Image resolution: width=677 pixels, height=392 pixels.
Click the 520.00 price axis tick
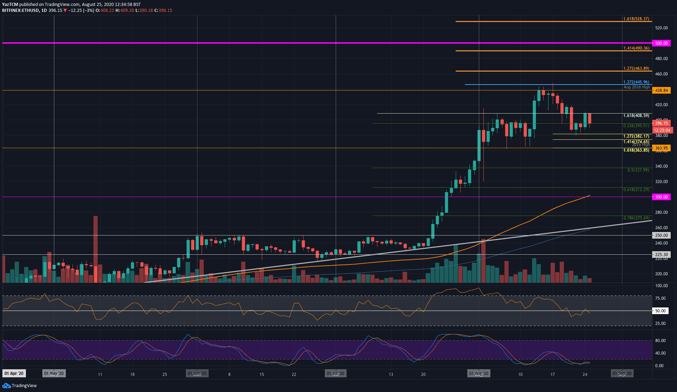pos(661,28)
